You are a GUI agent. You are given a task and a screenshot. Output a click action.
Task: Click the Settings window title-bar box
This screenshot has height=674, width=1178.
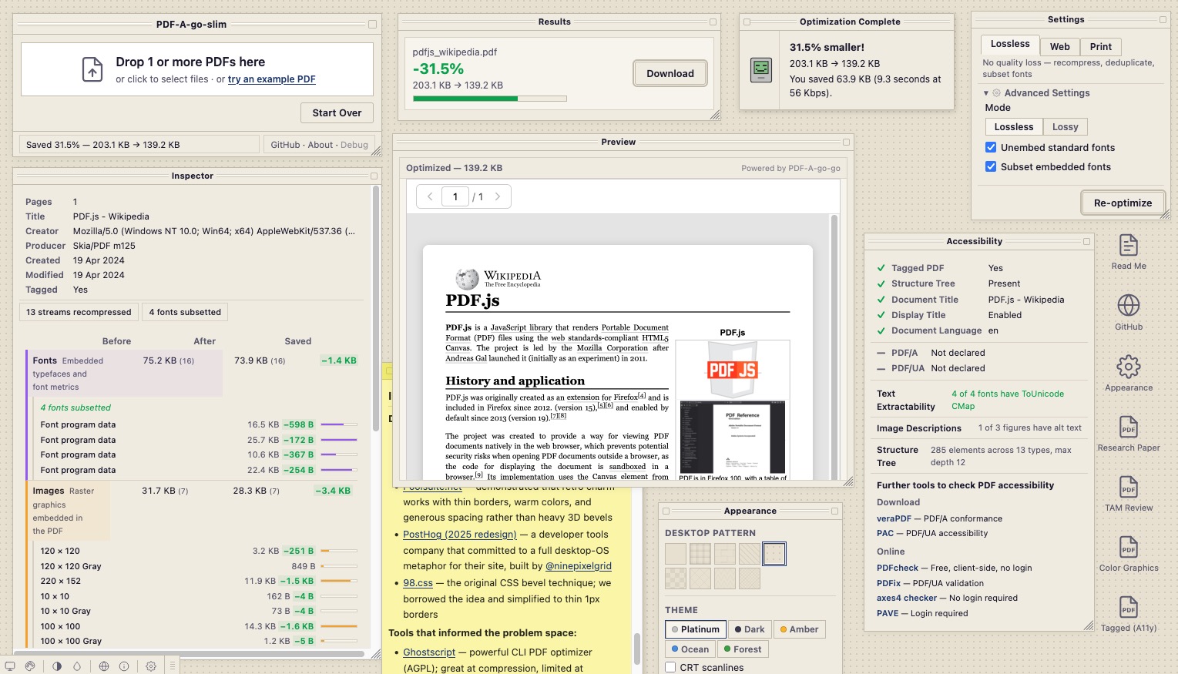[x=1163, y=20]
